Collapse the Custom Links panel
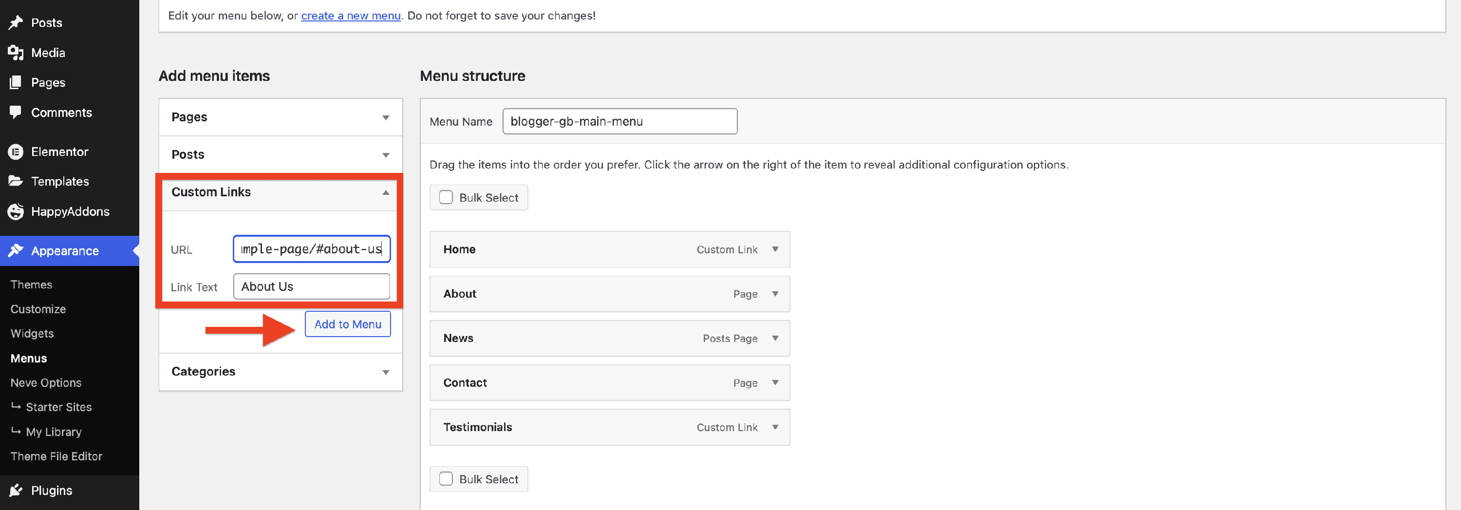Viewport: 1461px width, 510px height. coord(386,192)
